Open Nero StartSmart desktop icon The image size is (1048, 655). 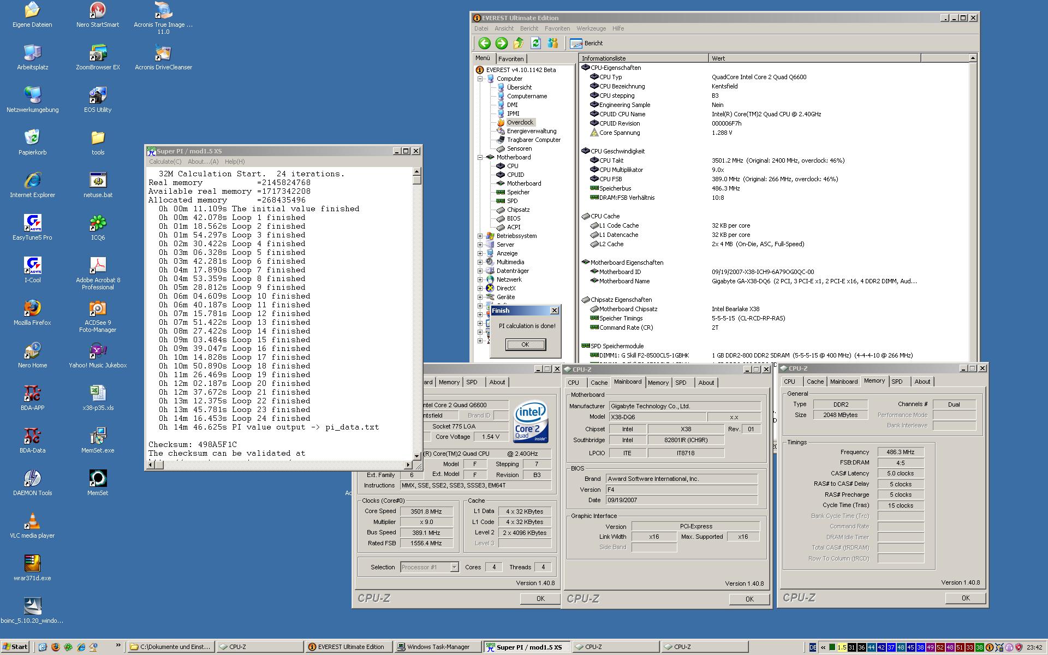coord(98,15)
